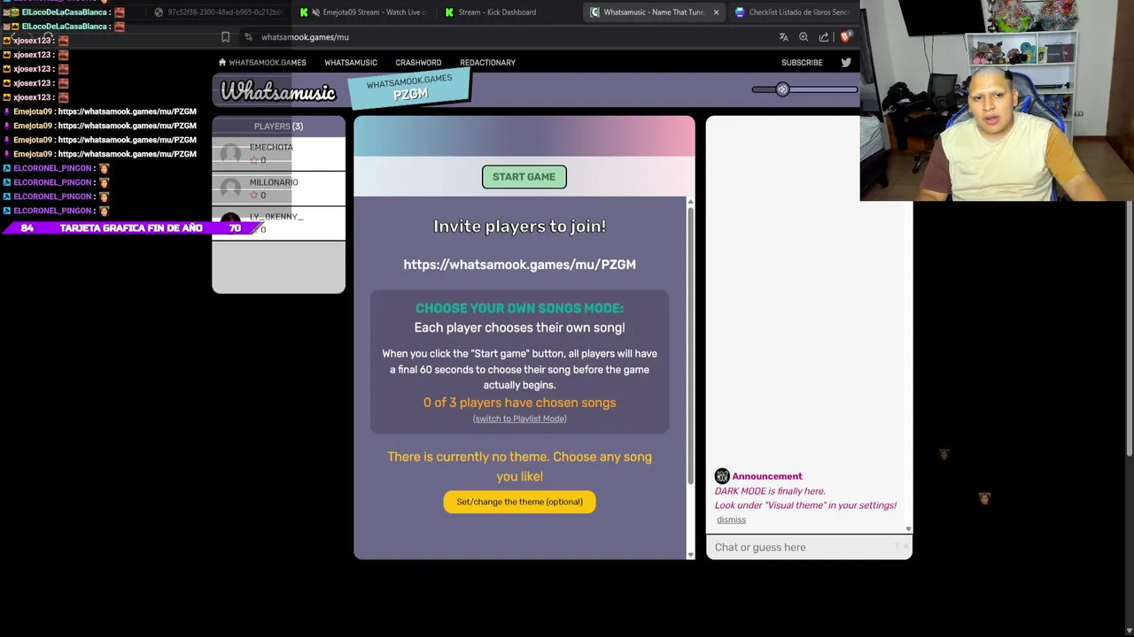Click the 0 of 3 players have chosen songs text
The width and height of the screenshot is (1134, 637).
tap(519, 403)
